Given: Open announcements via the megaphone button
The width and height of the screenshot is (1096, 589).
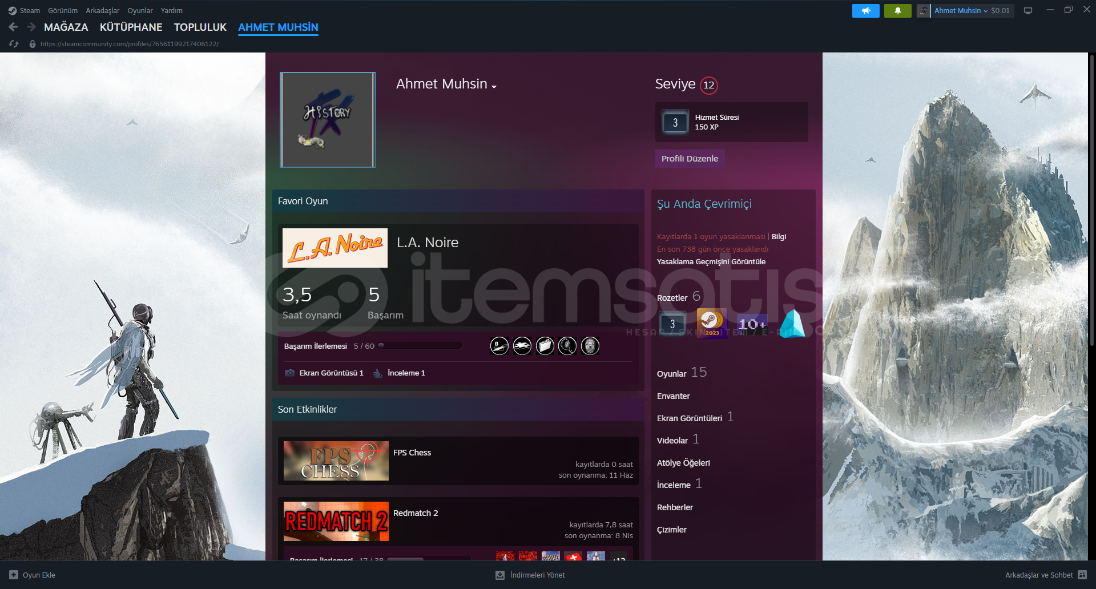Looking at the screenshot, I should [x=866, y=11].
